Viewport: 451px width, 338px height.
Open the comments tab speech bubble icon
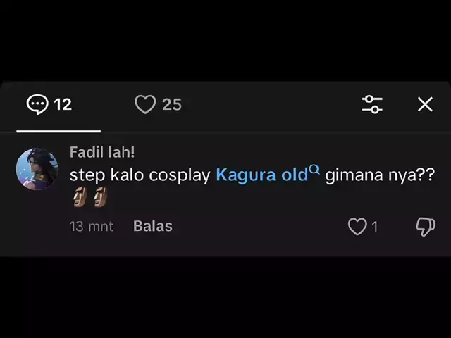pyautogui.click(x=37, y=104)
